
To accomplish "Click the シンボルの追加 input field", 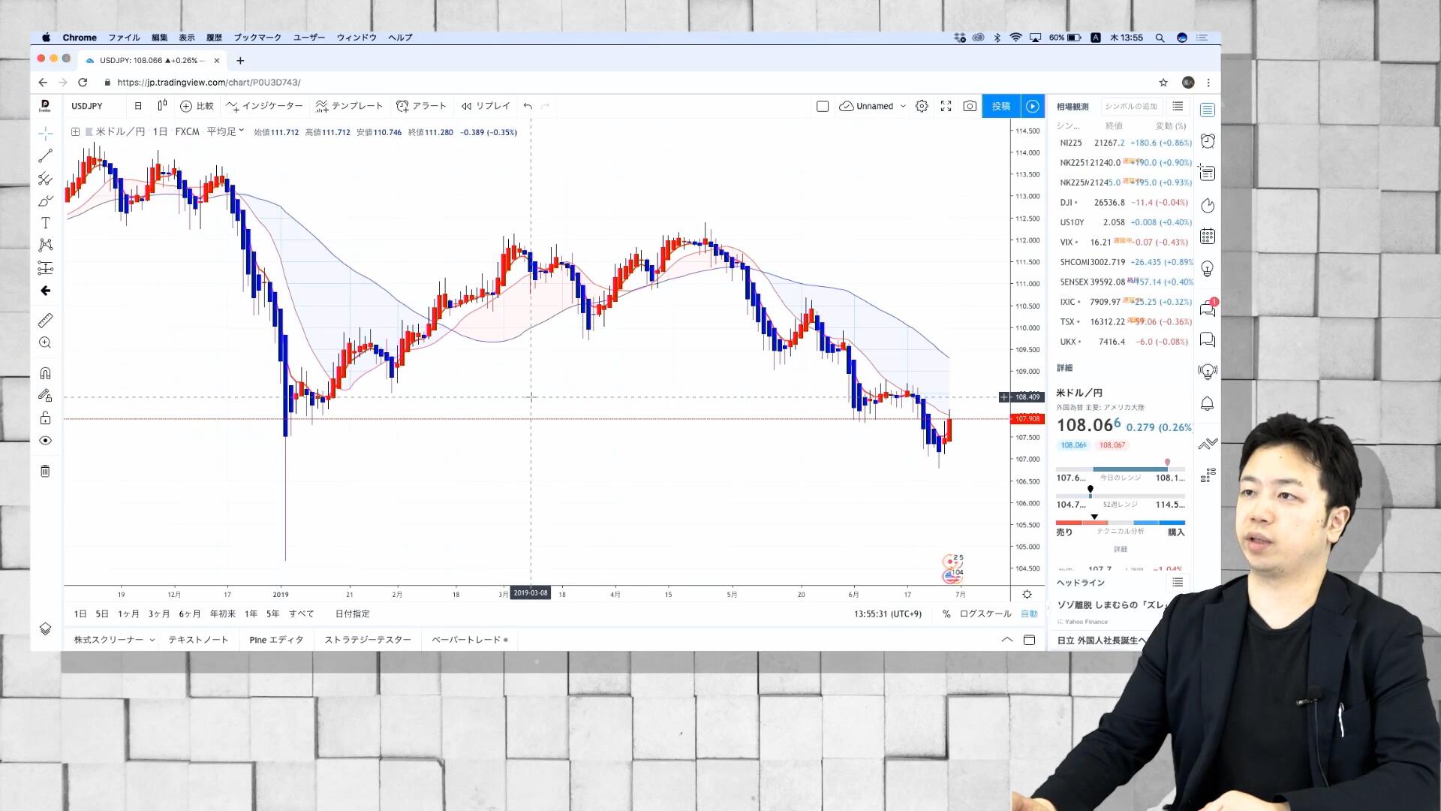I will [x=1131, y=107].
